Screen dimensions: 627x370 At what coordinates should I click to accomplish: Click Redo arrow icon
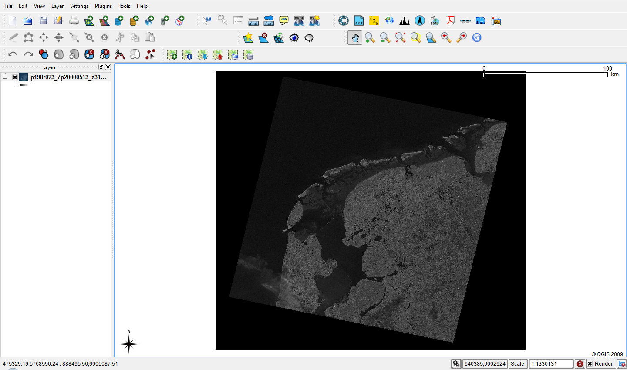tap(28, 54)
